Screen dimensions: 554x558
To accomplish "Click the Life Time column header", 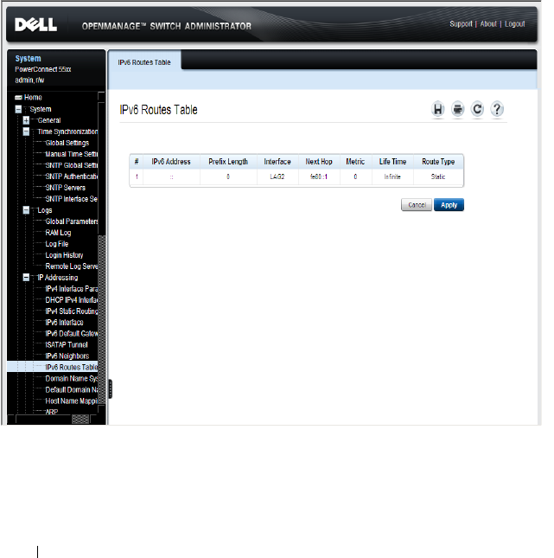I will tap(392, 162).
